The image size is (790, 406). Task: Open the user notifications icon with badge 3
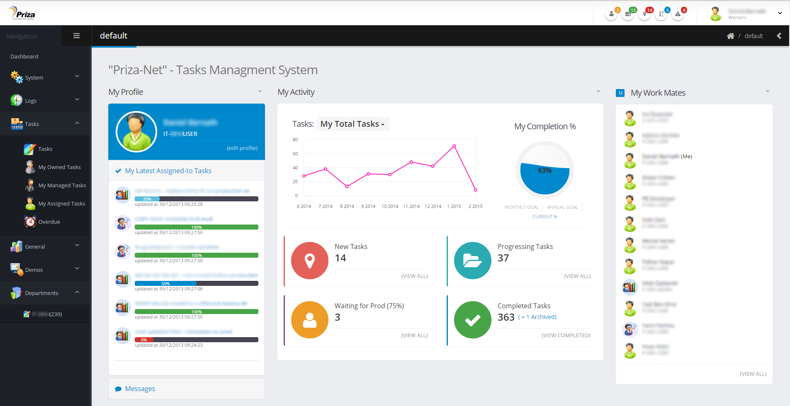click(611, 14)
